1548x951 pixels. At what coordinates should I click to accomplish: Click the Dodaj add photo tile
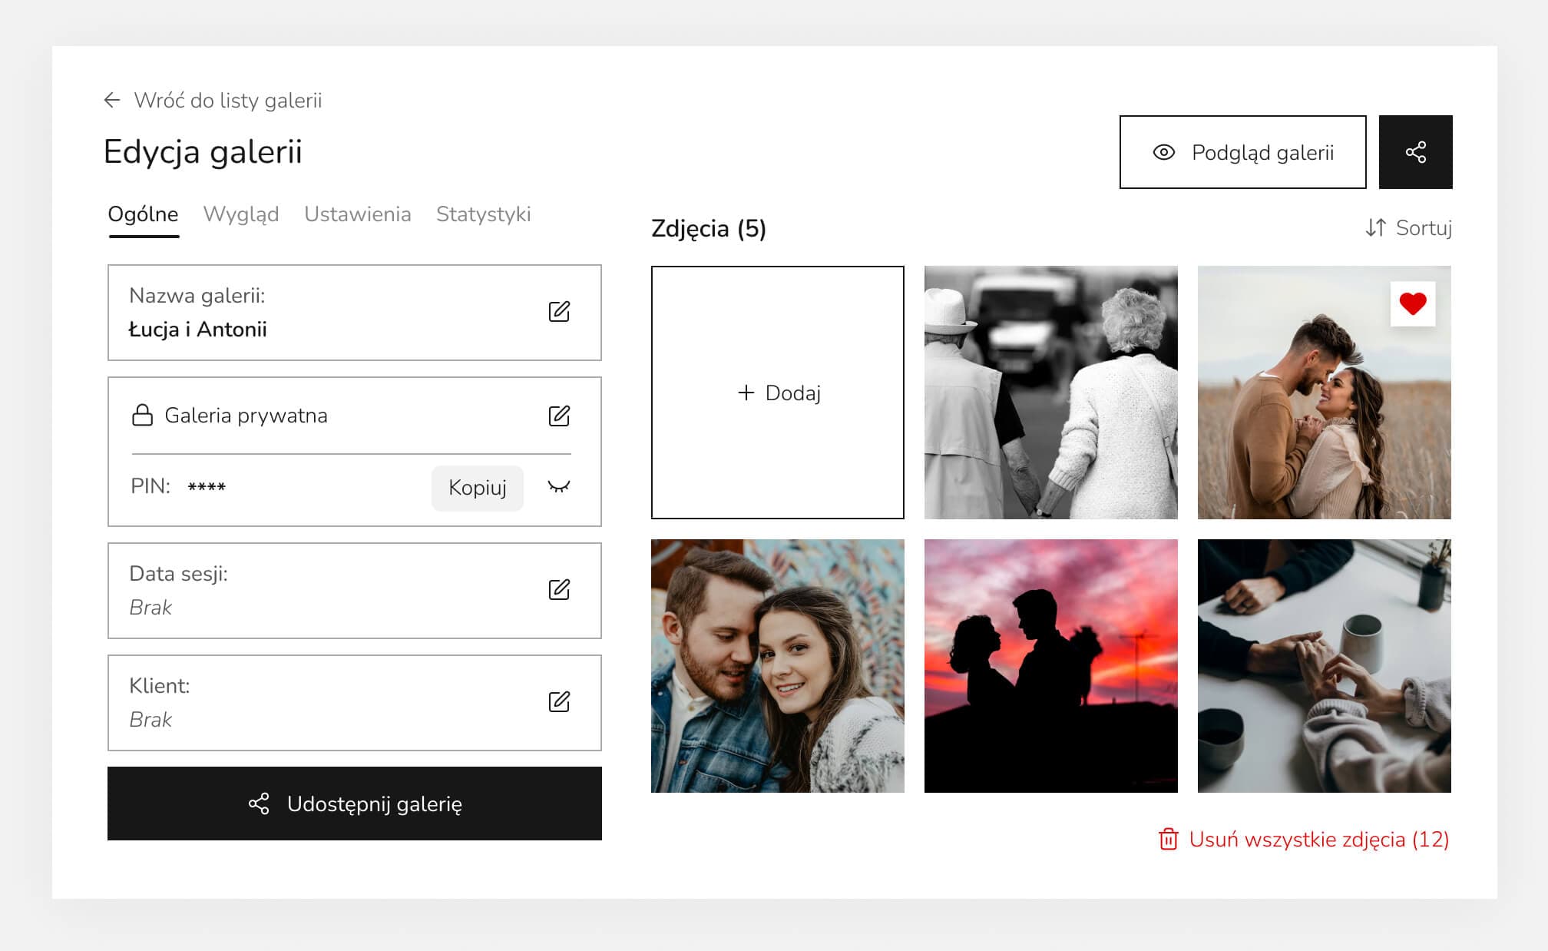[777, 393]
